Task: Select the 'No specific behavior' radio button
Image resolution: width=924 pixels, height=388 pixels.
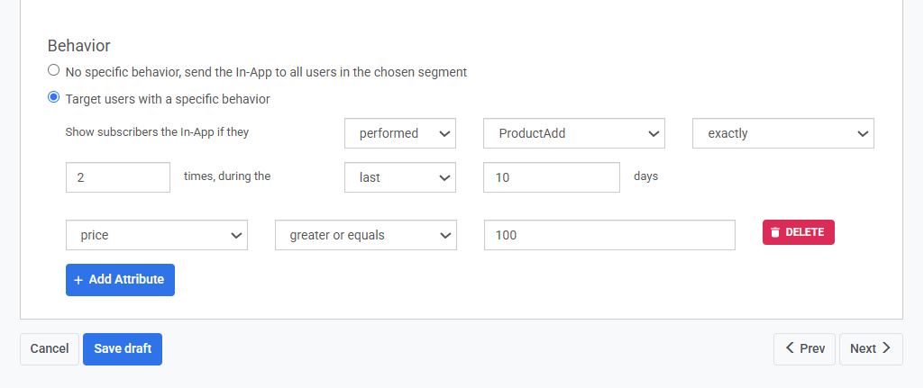Action: pyautogui.click(x=54, y=70)
